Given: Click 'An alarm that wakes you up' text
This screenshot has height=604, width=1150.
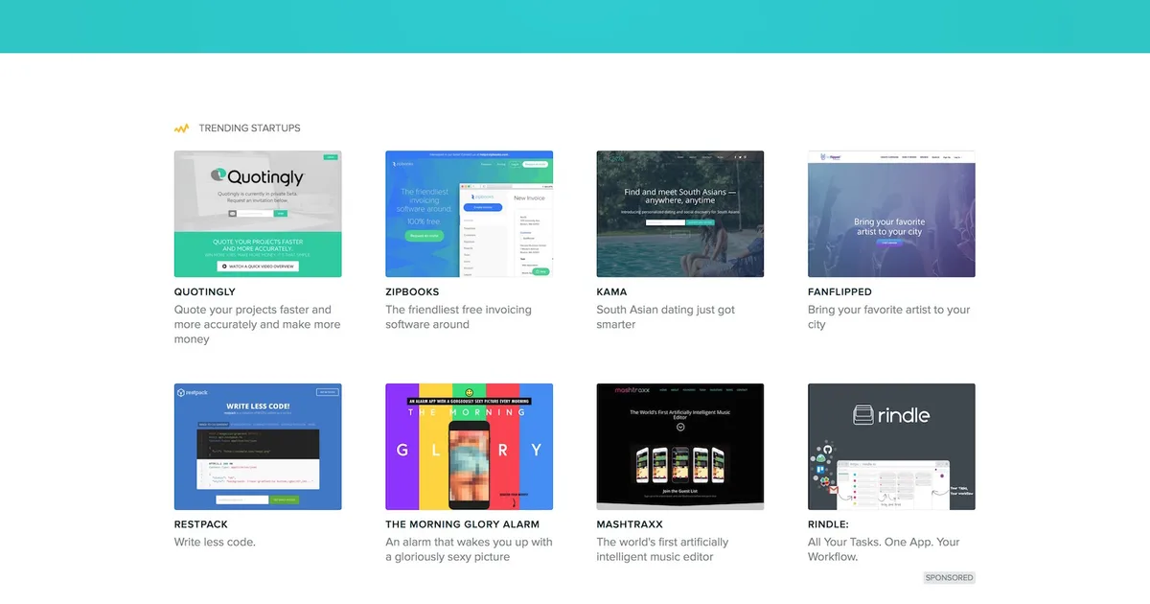Looking at the screenshot, I should tap(470, 549).
